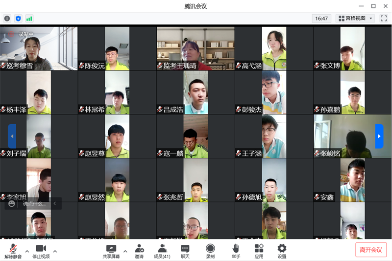This screenshot has width=392, height=261.
Task: Select 王子涵 video tile
Action: [274, 136]
